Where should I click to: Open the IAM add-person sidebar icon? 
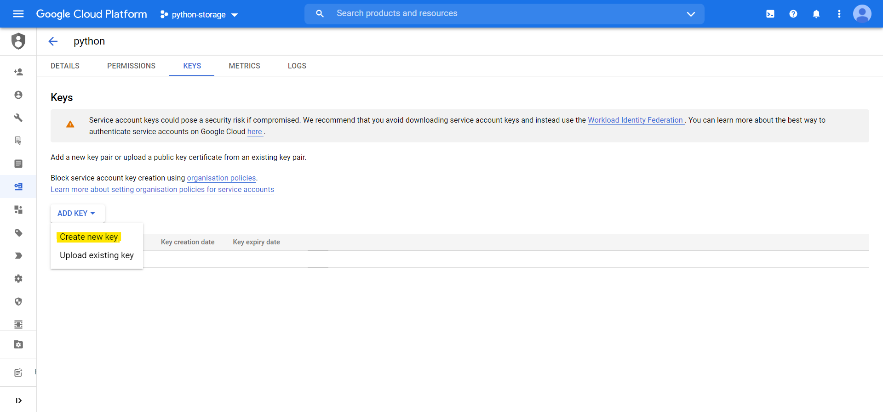[18, 72]
